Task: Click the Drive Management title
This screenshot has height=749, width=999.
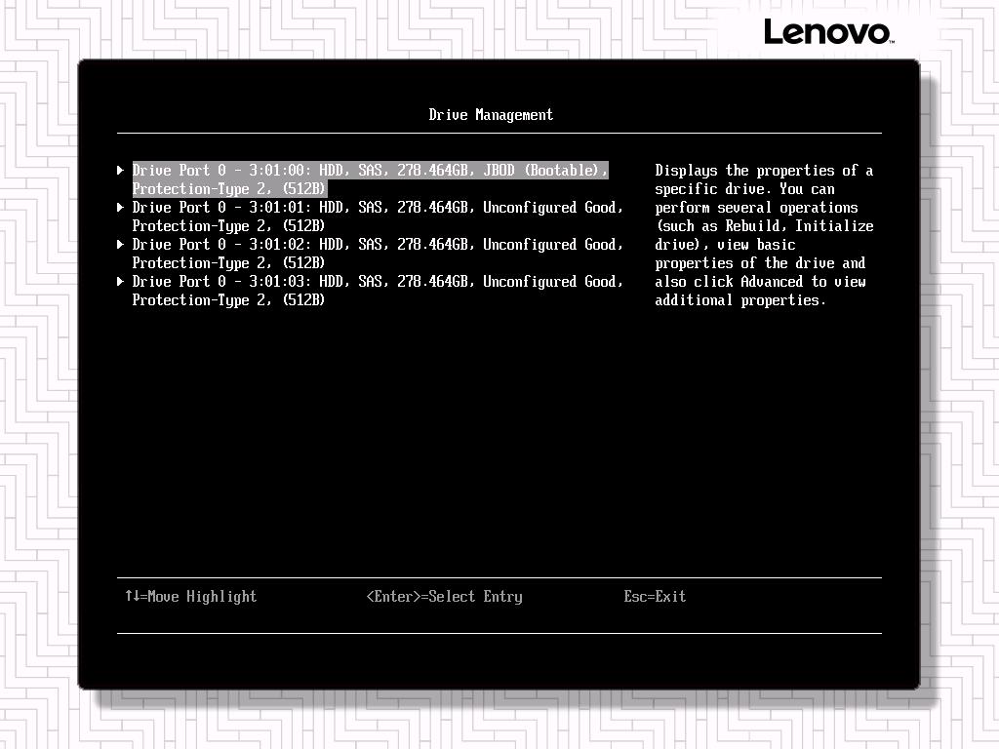Action: point(491,115)
